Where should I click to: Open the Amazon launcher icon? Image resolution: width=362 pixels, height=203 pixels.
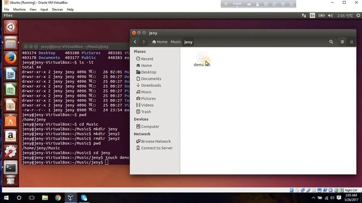[10, 136]
